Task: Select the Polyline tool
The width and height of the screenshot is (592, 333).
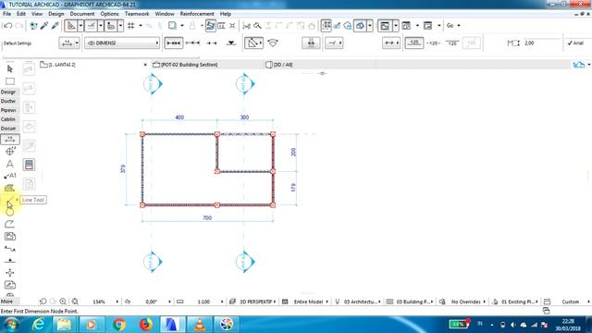Action: tap(10, 224)
